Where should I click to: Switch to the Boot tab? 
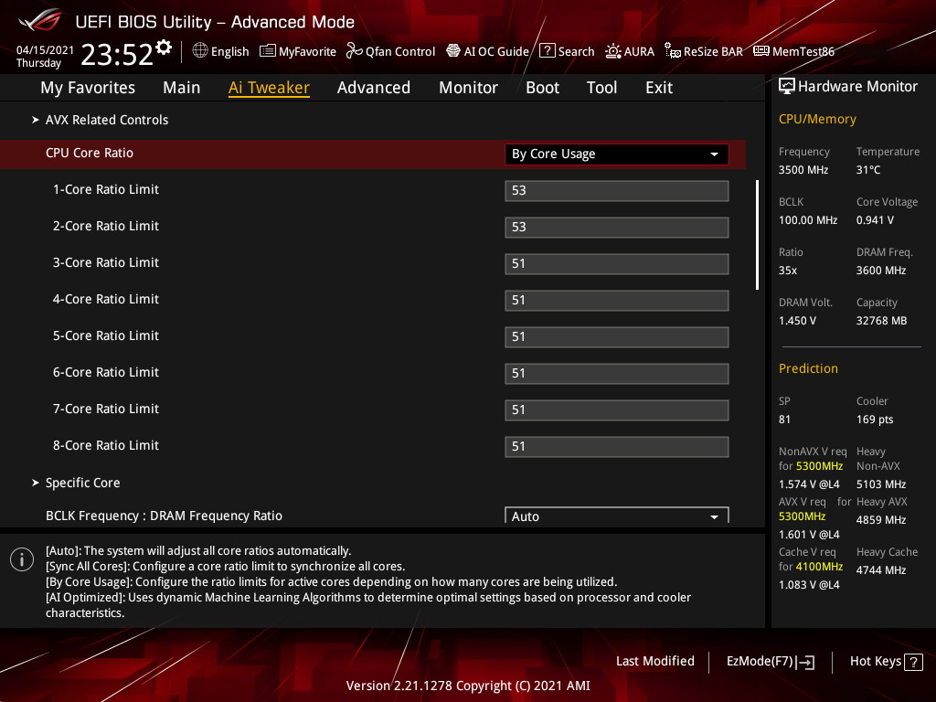click(x=542, y=88)
